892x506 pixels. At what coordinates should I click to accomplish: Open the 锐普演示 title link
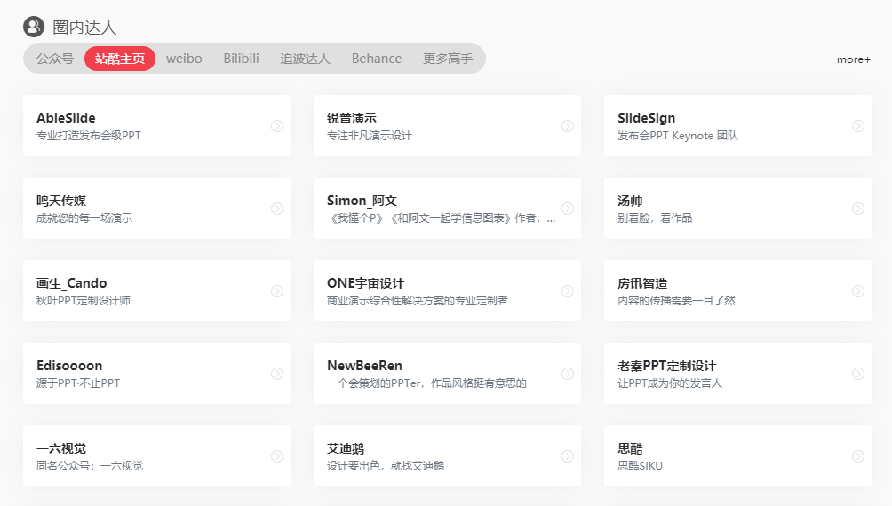(352, 118)
